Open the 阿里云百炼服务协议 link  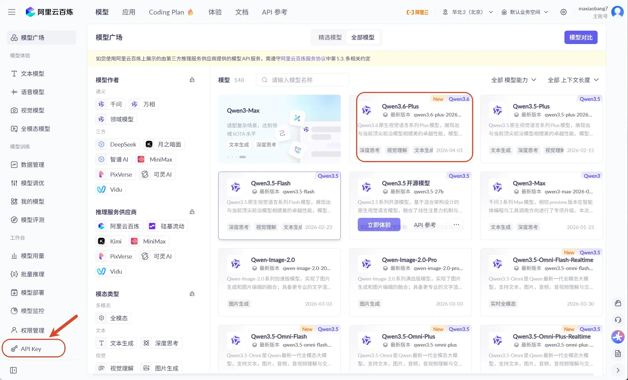point(303,59)
